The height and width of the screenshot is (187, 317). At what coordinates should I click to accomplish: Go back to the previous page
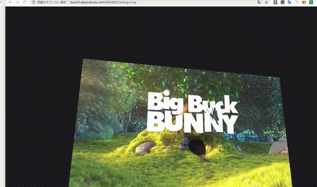point(10,2)
